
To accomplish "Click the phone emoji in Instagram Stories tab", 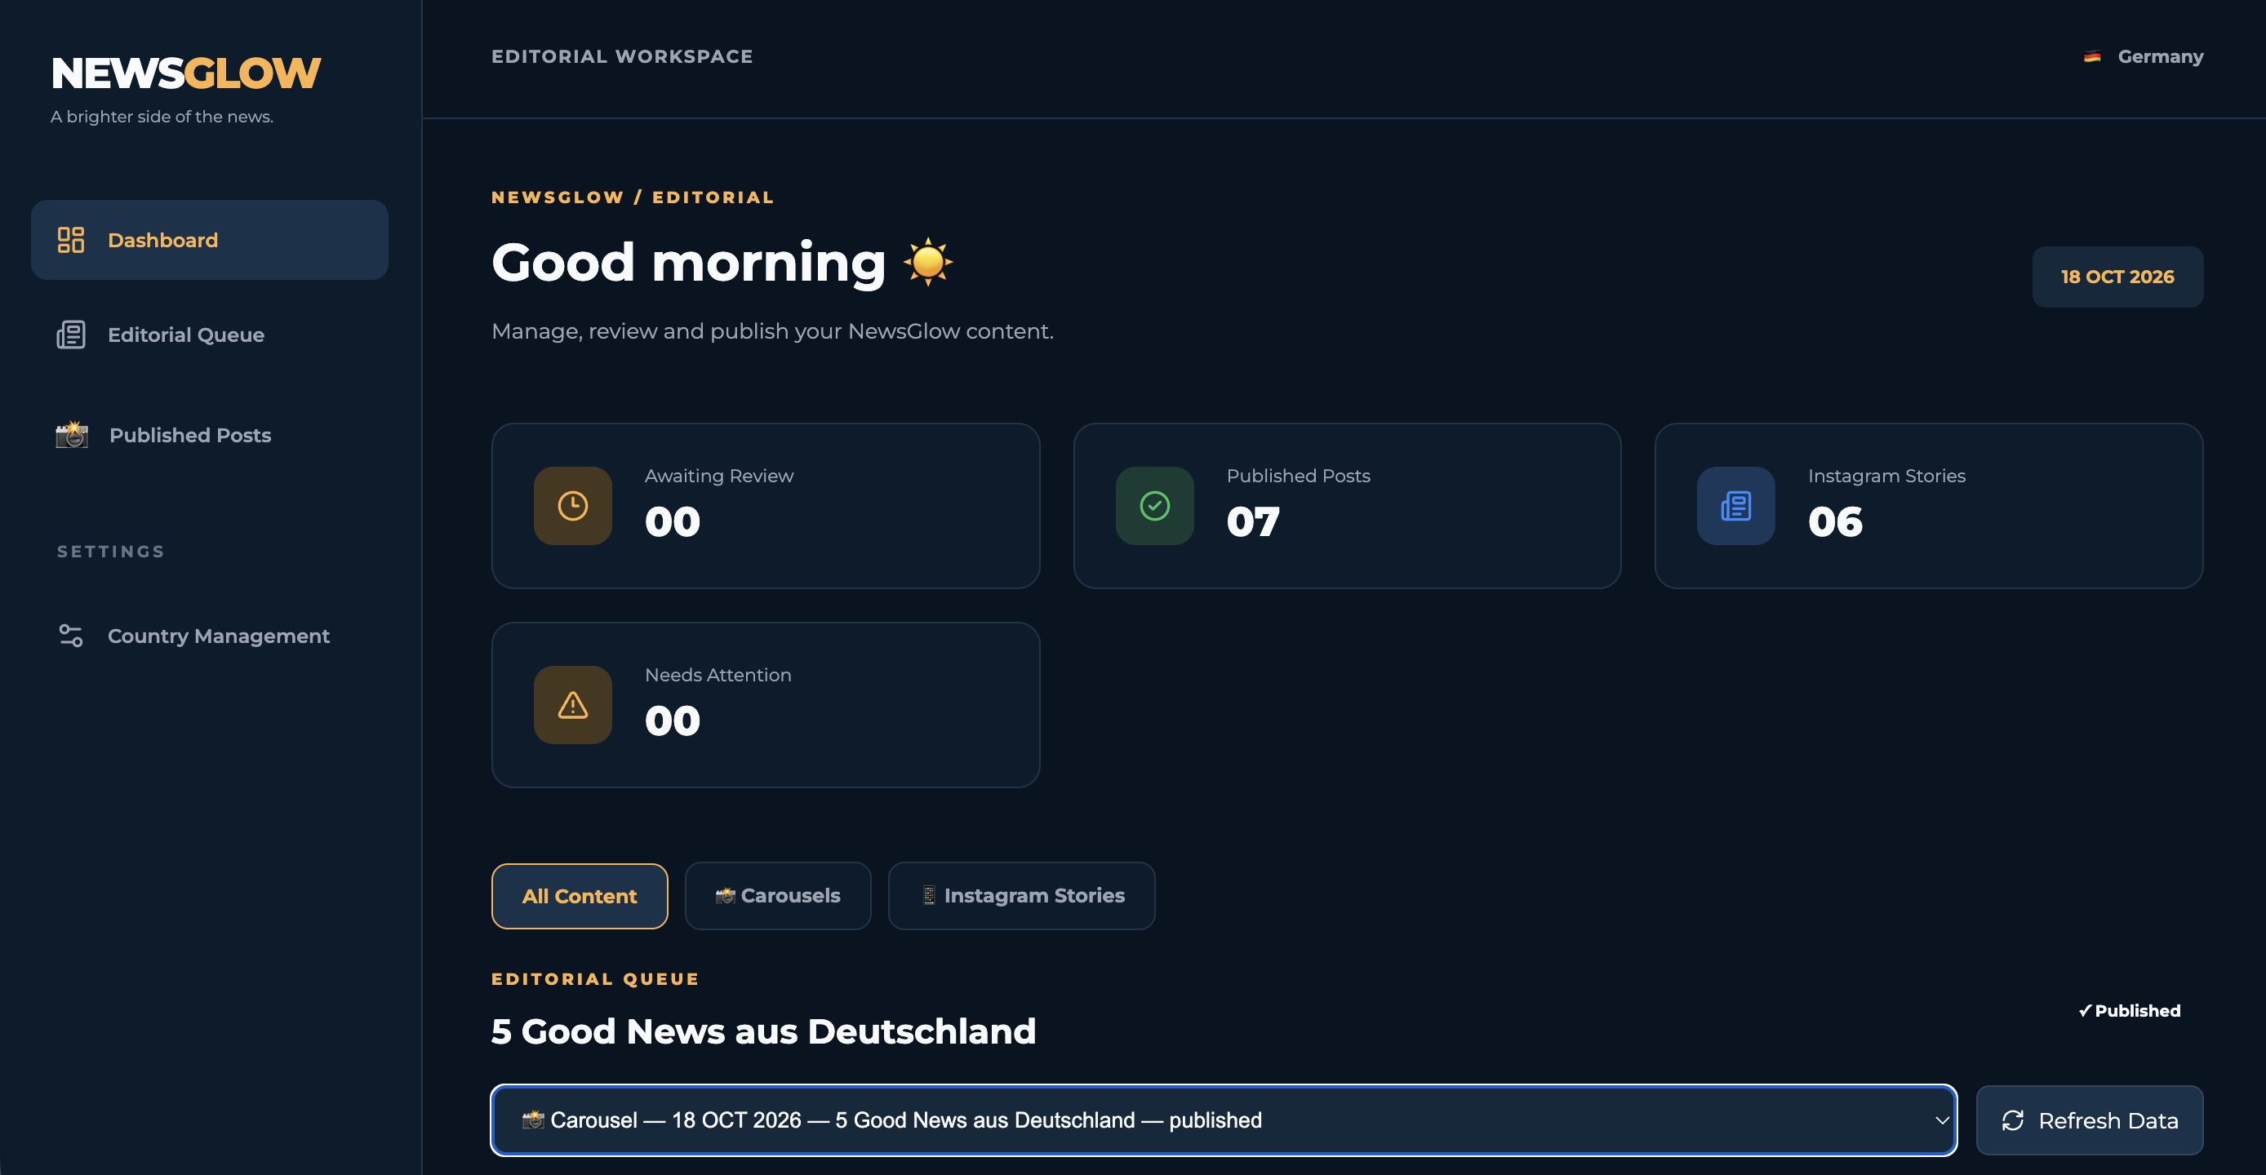I will (929, 896).
